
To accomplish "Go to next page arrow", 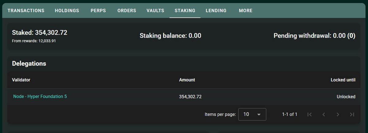I will 338,114.
